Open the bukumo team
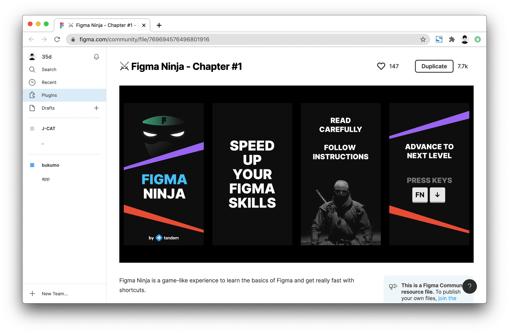Image resolution: width=509 pixels, height=333 pixels. tap(50, 165)
